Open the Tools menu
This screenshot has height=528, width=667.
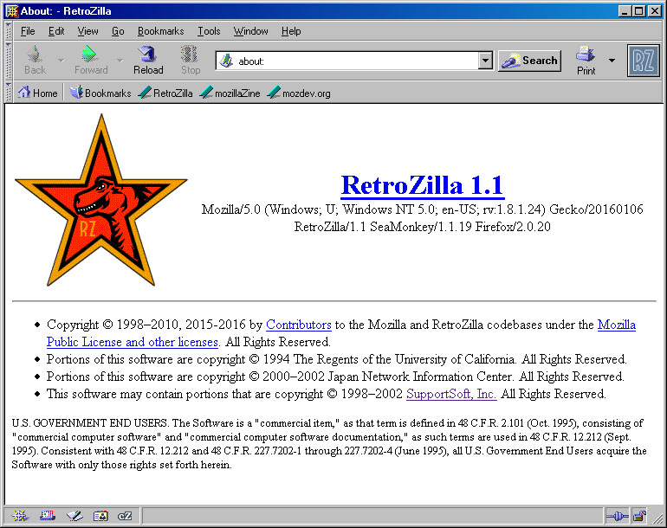[x=209, y=31]
